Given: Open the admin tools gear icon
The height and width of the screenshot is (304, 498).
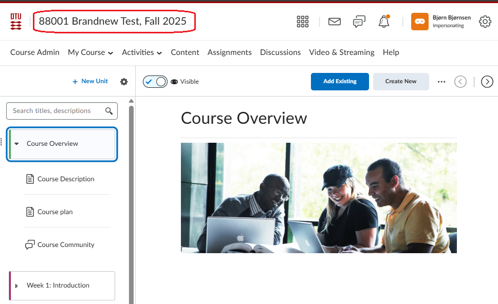Looking at the screenshot, I should click(485, 22).
